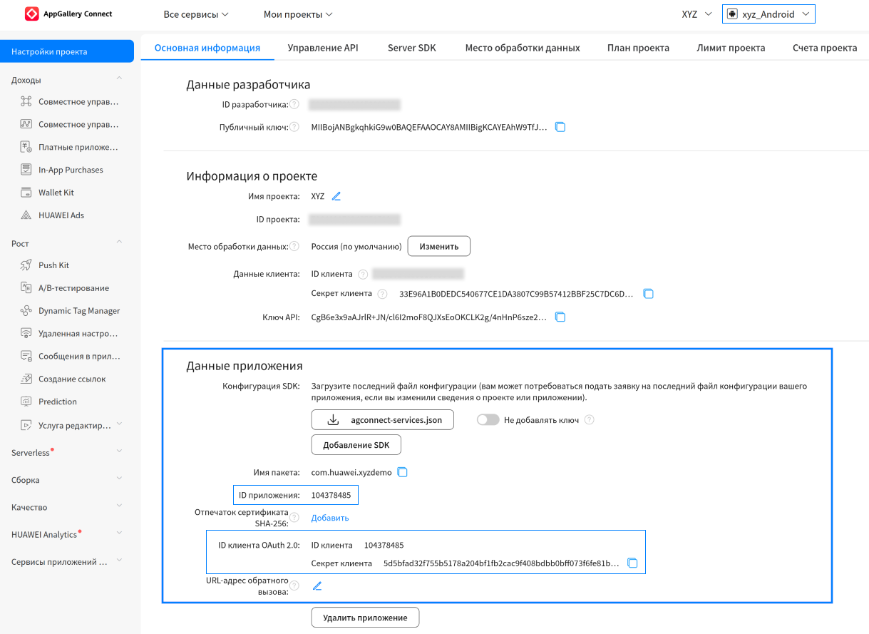Show help for developer ID
Image resolution: width=869 pixels, height=634 pixels.
294,105
